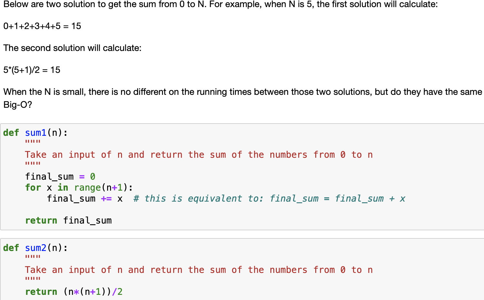Click the 0+1+2+3+4+5 = 15 text
484x300 pixels.
click(41, 26)
